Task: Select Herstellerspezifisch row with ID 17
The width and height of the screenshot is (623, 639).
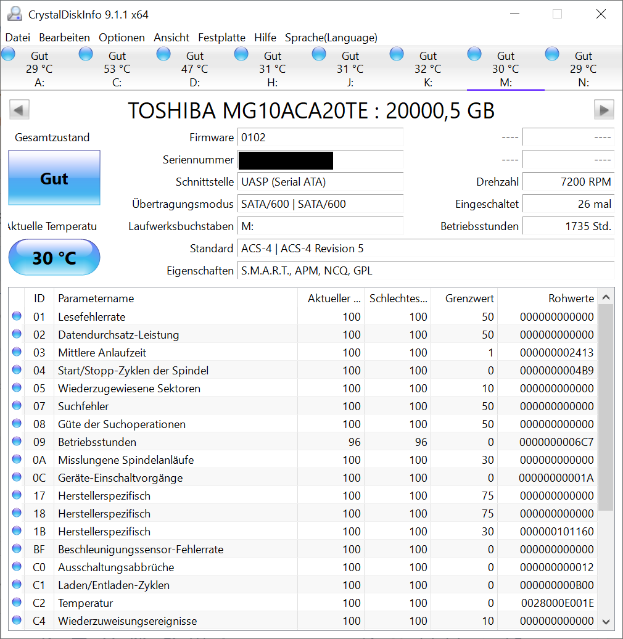Action: 303,495
